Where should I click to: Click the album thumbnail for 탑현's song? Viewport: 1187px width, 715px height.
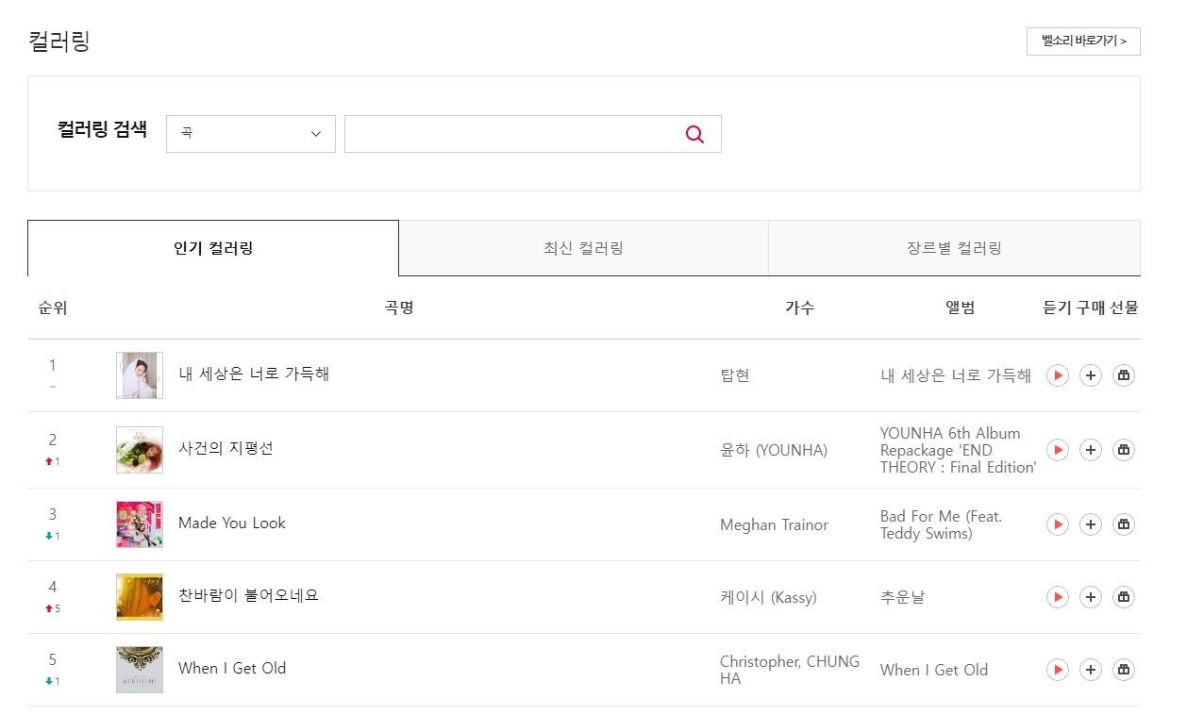click(139, 374)
